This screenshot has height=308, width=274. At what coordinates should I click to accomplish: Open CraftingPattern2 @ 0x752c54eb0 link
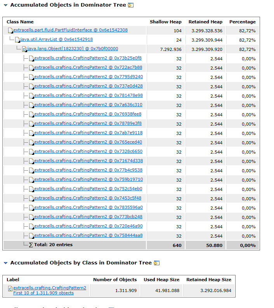(88, 189)
